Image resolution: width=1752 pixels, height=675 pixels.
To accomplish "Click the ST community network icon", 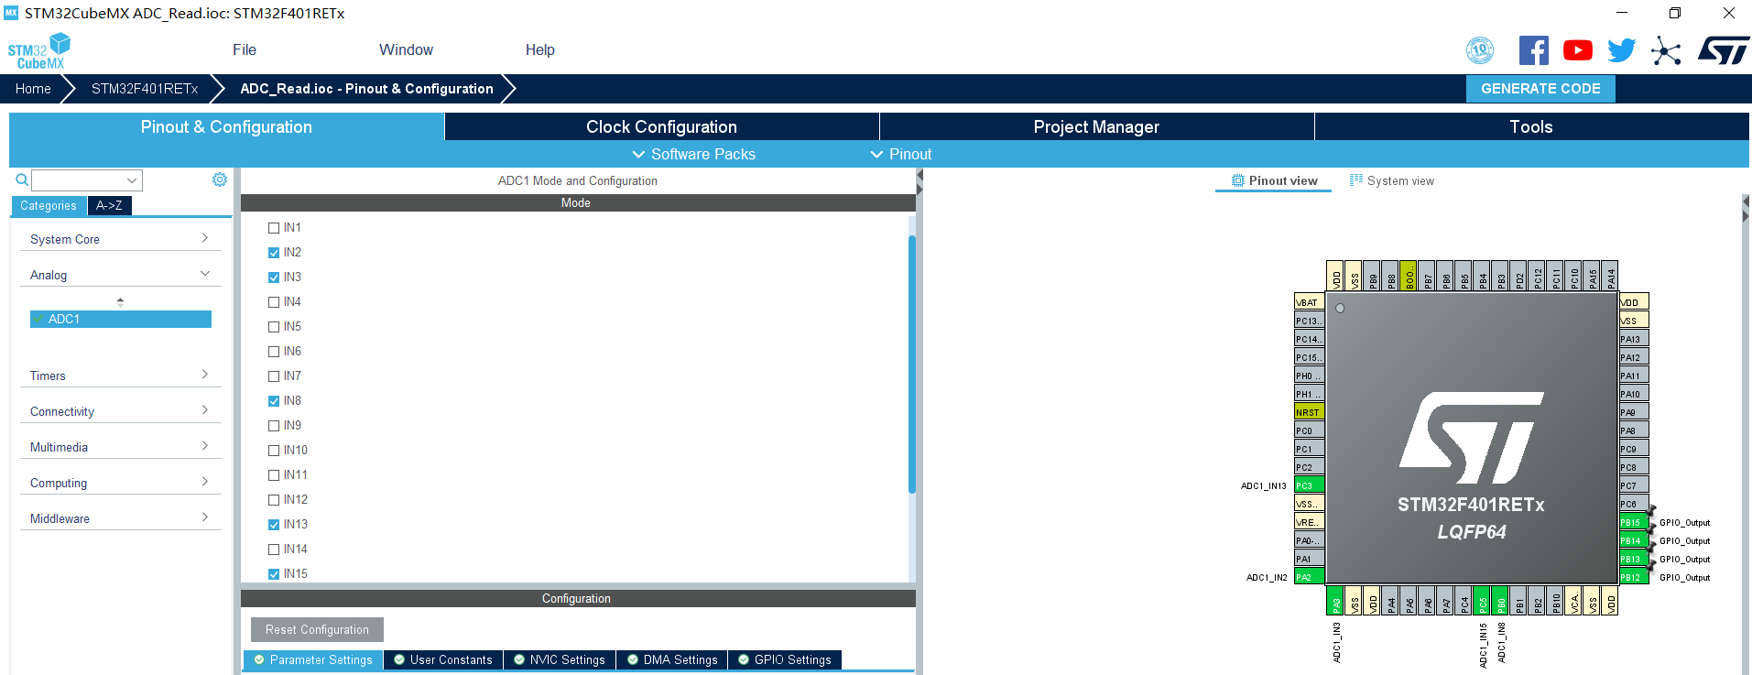I will coord(1666,50).
